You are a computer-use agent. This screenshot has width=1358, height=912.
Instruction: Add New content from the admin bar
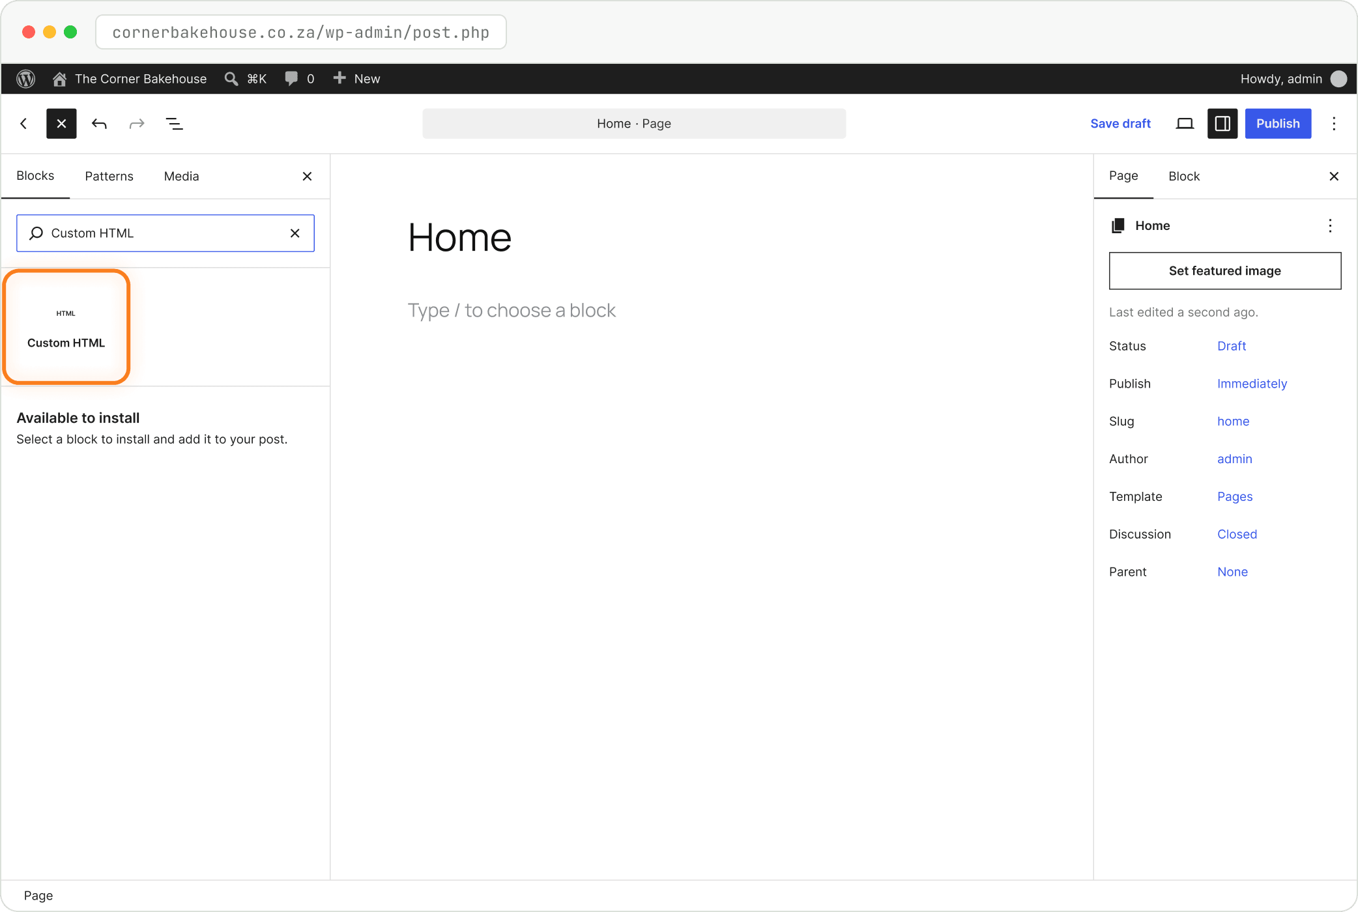pos(356,79)
